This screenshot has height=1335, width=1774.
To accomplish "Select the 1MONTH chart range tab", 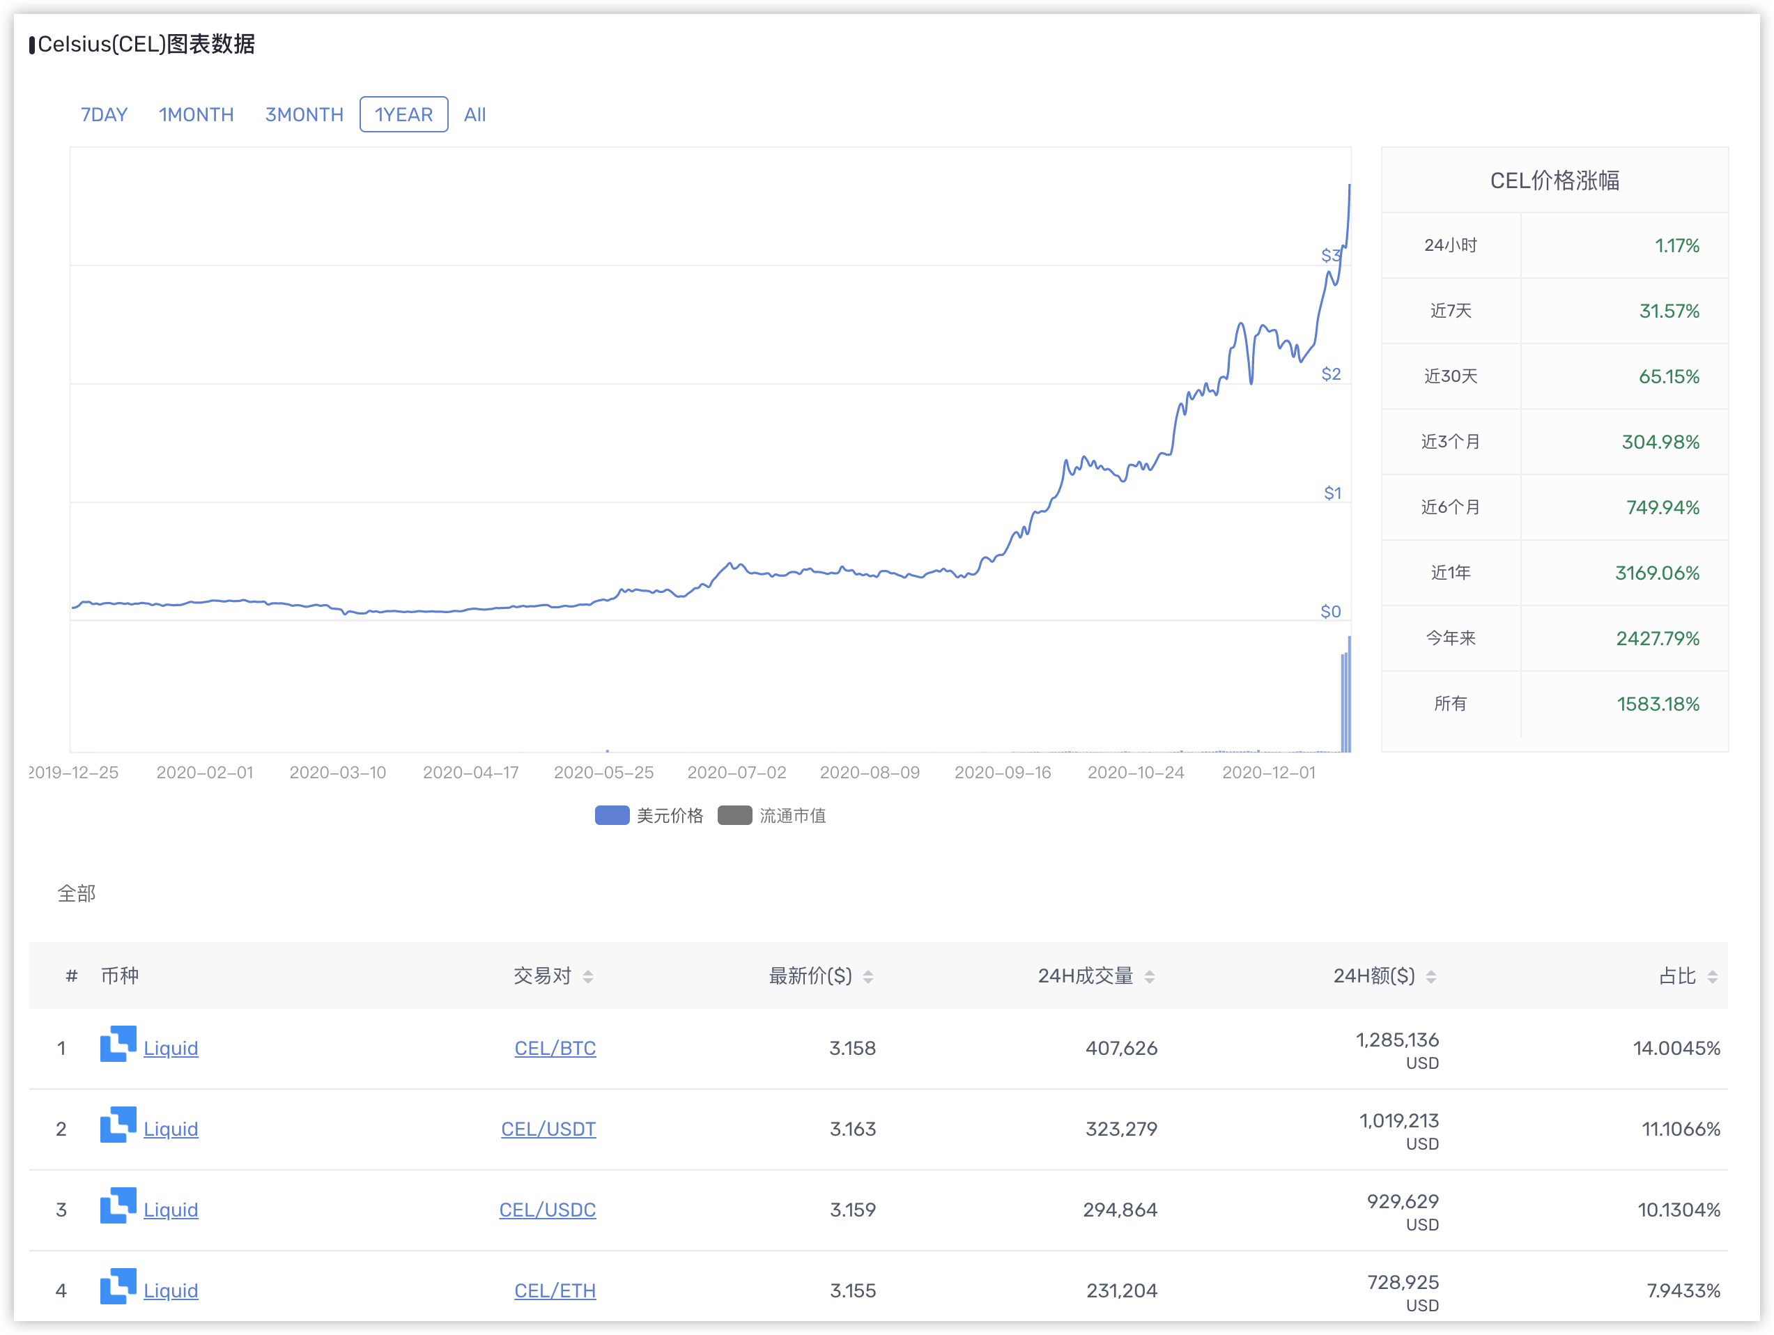I will [x=196, y=115].
